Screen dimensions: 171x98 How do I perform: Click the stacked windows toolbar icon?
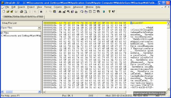[98, 11]
